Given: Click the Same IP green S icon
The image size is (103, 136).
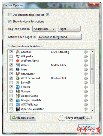Looking at the screenshot, I should pos(17,82).
